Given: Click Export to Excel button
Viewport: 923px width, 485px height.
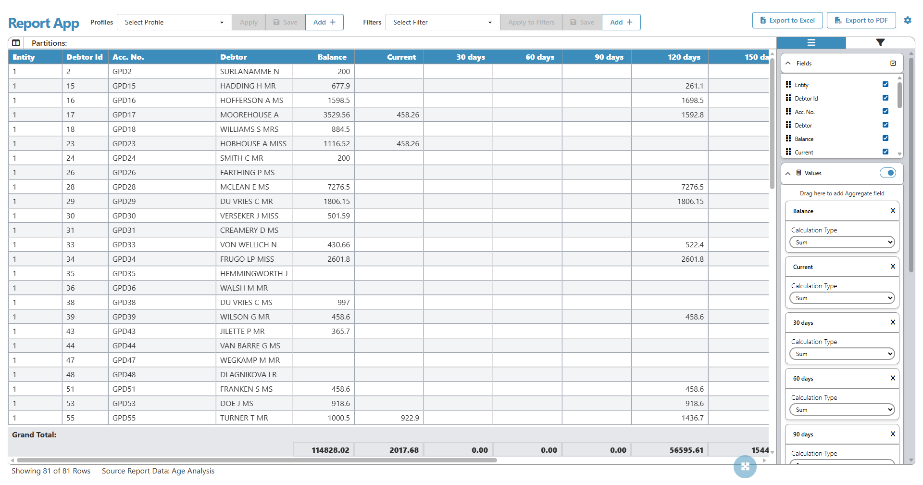Looking at the screenshot, I should click(x=787, y=20).
